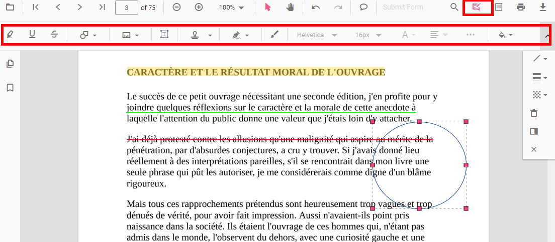Open text search with magnifier icon
The image size is (555, 242).
click(454, 7)
